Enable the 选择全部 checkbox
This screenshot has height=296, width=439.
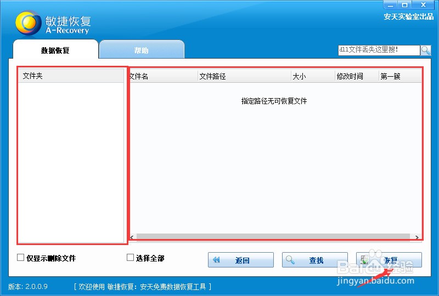click(131, 258)
